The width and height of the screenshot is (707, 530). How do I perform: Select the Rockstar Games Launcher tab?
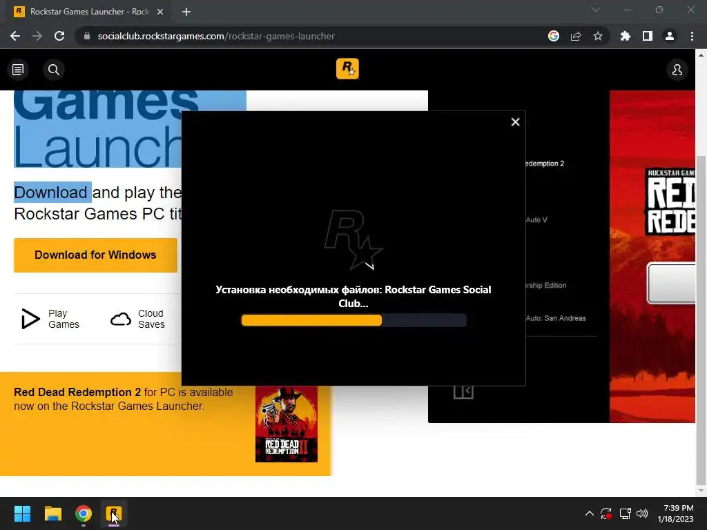tap(89, 12)
